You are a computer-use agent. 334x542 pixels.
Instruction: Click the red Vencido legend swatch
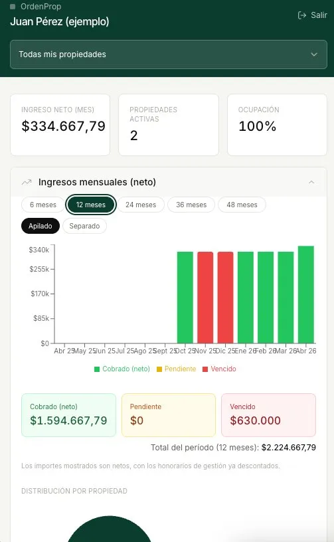click(x=205, y=369)
